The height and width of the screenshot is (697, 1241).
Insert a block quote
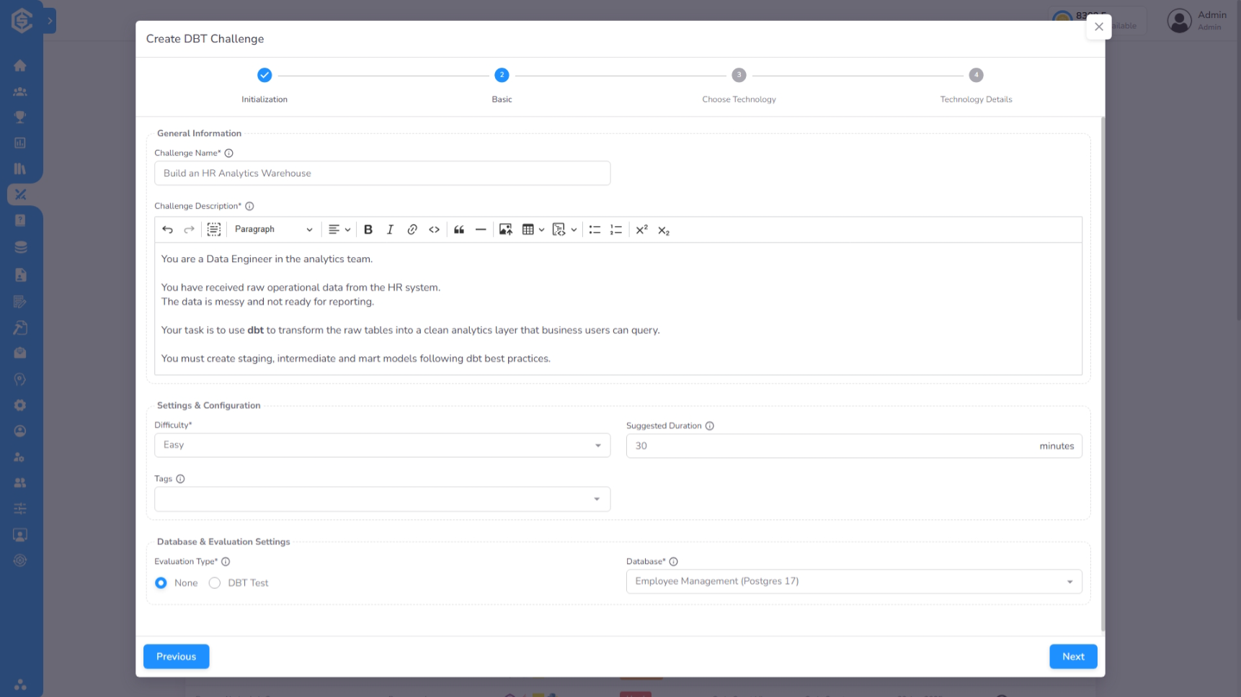pyautogui.click(x=459, y=230)
